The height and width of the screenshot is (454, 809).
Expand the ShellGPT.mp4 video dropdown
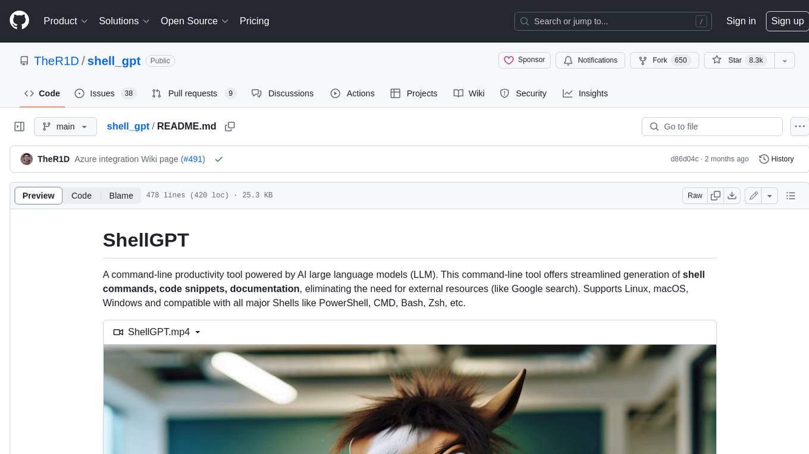pyautogui.click(x=157, y=332)
